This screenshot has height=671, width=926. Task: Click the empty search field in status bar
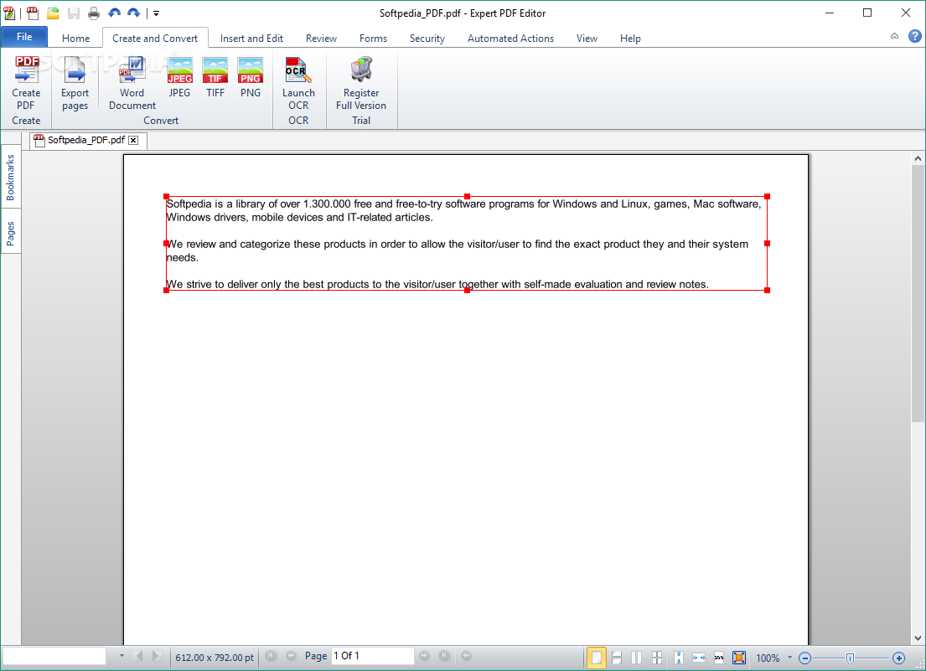click(54, 656)
